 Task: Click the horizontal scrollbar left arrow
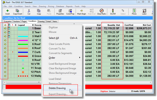click(5, 82)
